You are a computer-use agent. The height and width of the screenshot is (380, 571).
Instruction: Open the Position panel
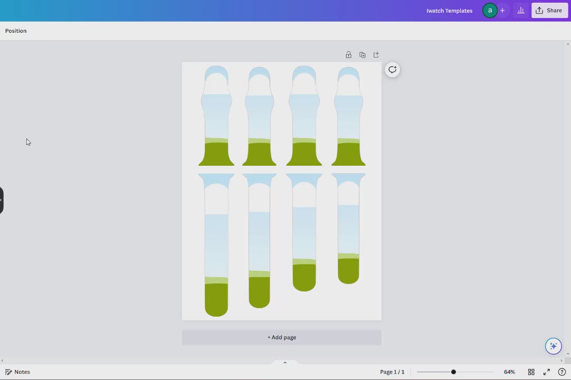tap(16, 31)
